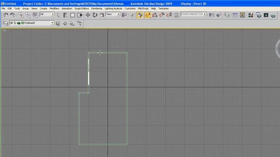Viewport: 280px width, 157px height.
Task: Open the Customize menu
Action: (130, 9)
